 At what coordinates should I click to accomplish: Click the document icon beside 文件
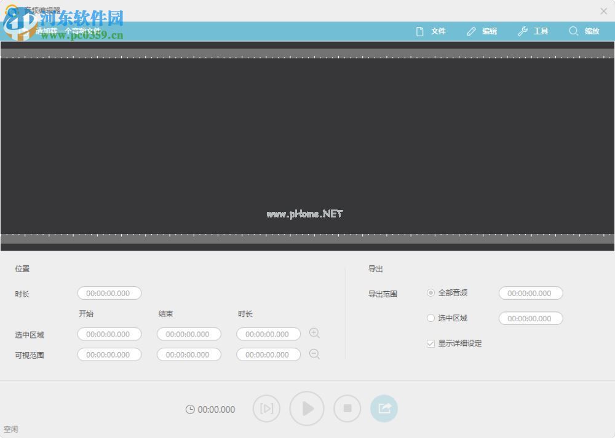pos(421,31)
